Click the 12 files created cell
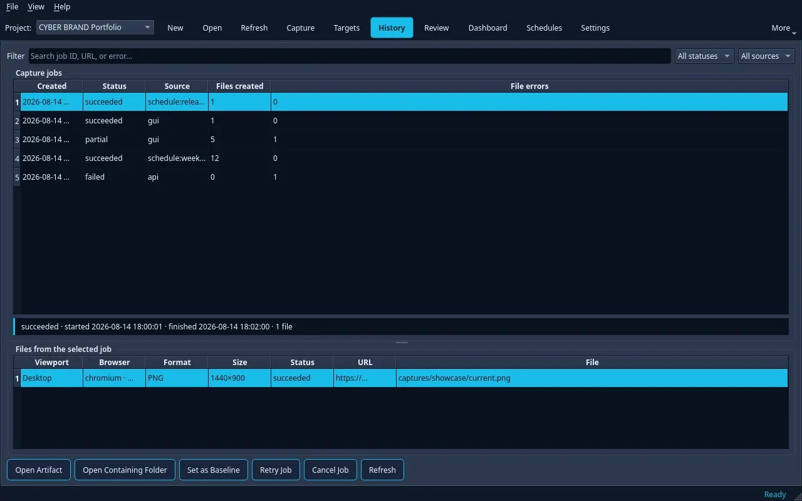The image size is (802, 501). pyautogui.click(x=240, y=158)
